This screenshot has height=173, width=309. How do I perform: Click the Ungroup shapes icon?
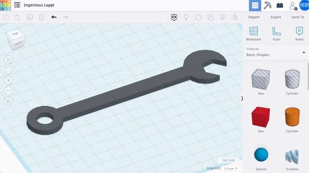pos(211,17)
